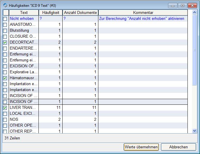
Task: Check the Blutstillung row checkbox
Action: [x=5, y=31]
